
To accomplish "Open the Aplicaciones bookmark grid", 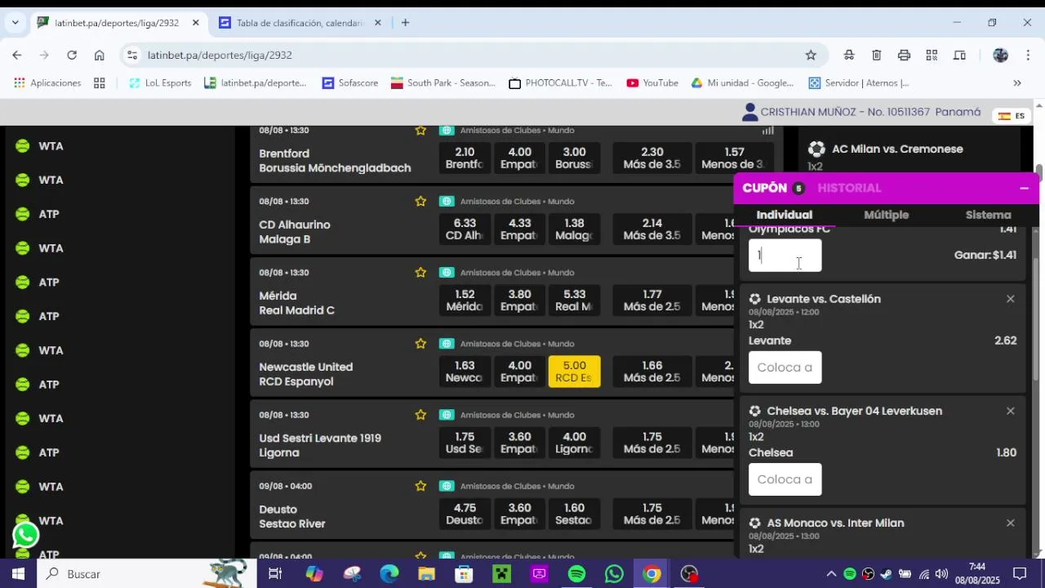I will 48,82.
